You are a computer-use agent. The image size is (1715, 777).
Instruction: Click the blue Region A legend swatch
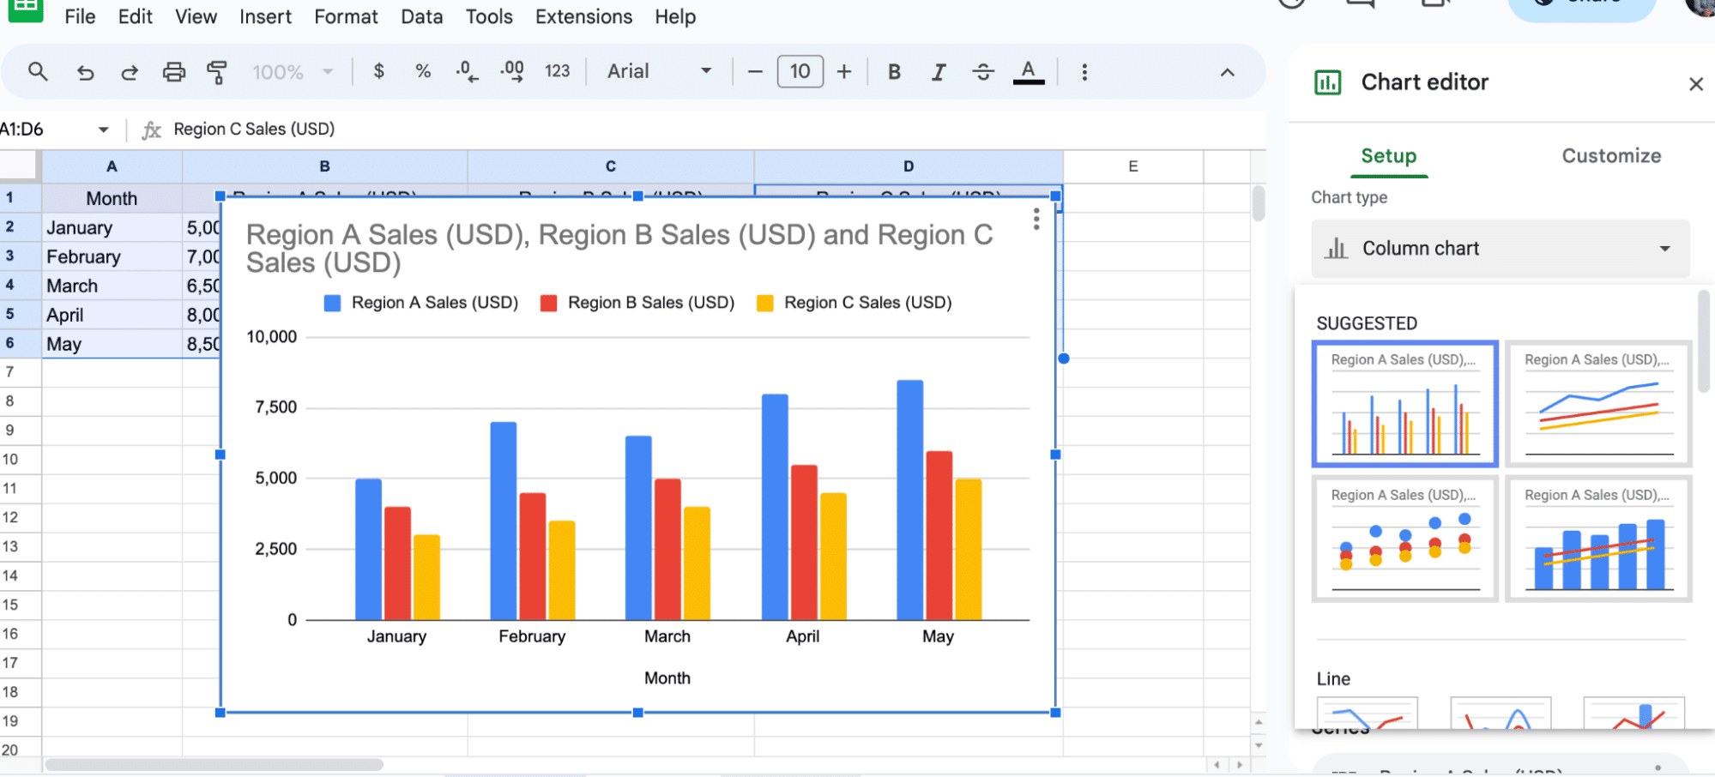tap(332, 303)
